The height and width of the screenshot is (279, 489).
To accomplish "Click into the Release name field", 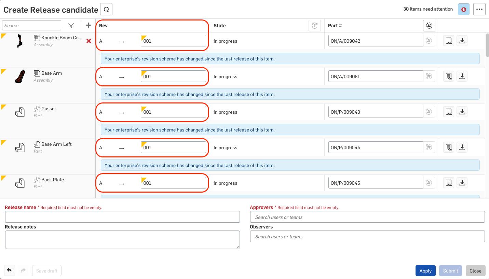I will 122,217.
